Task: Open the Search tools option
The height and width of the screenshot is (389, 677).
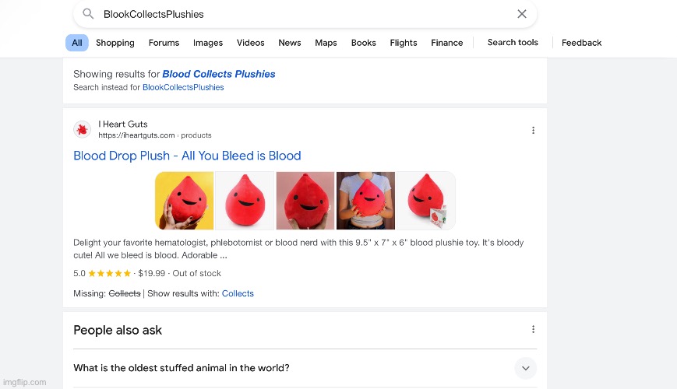Action: pos(513,42)
